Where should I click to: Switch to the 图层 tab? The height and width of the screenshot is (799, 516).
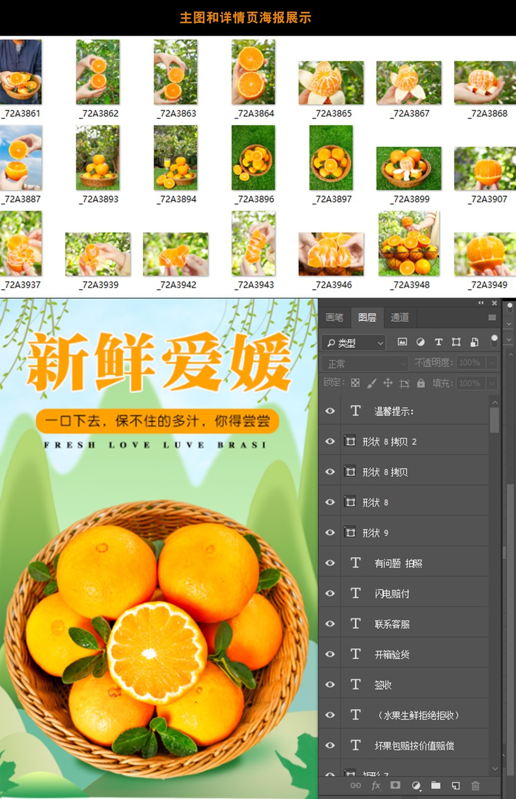coord(367,317)
